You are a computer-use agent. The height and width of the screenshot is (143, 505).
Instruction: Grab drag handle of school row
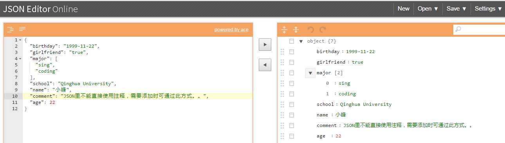282,104
